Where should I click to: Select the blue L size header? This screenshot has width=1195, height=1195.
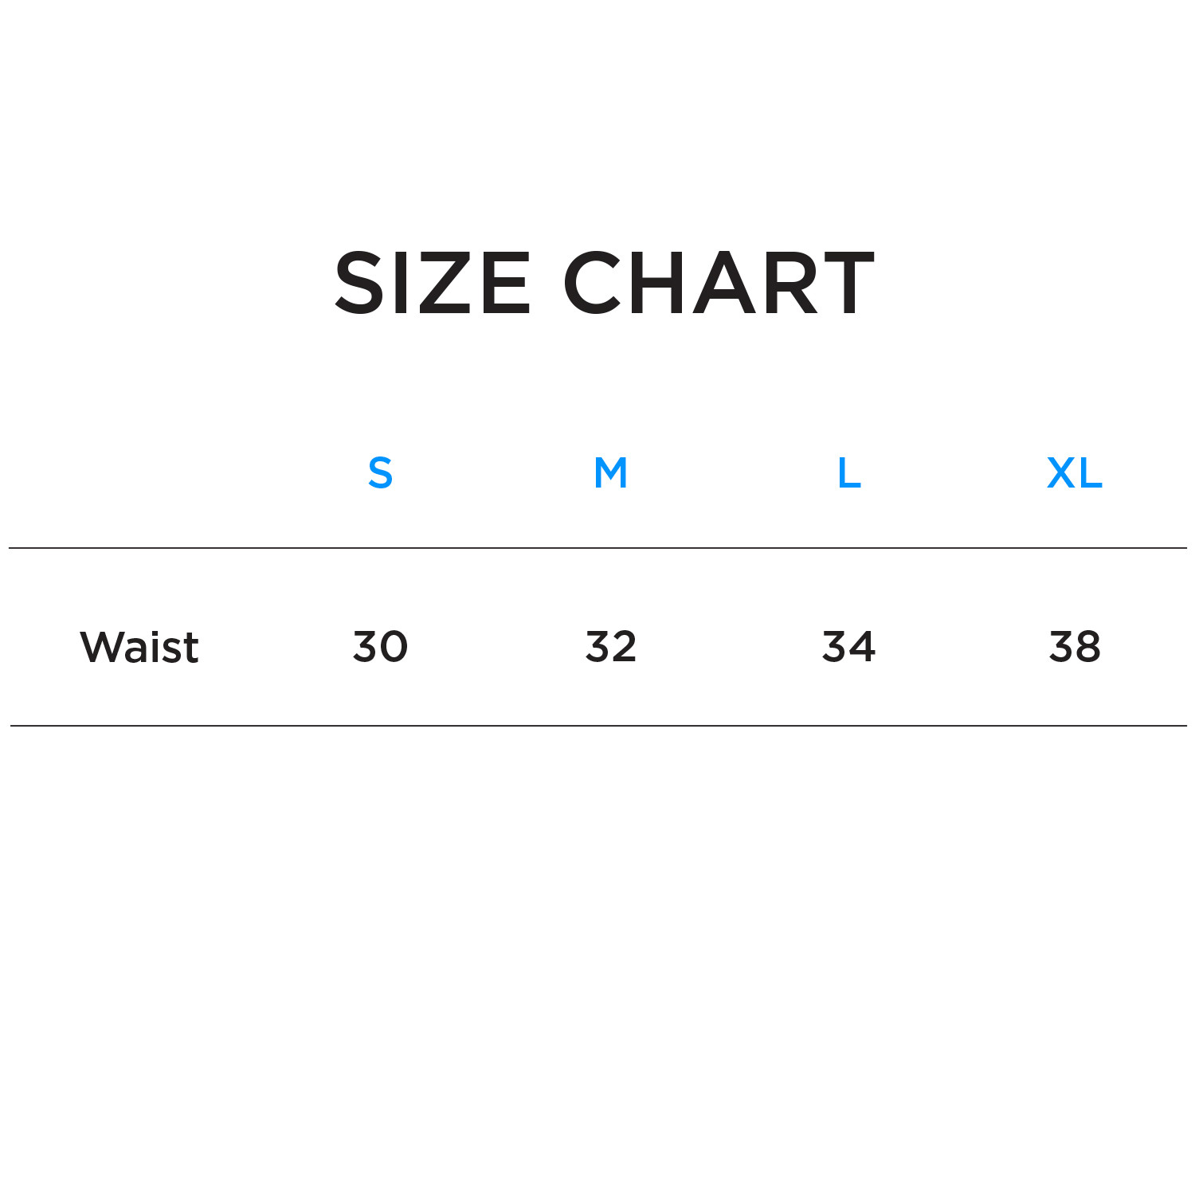849,473
